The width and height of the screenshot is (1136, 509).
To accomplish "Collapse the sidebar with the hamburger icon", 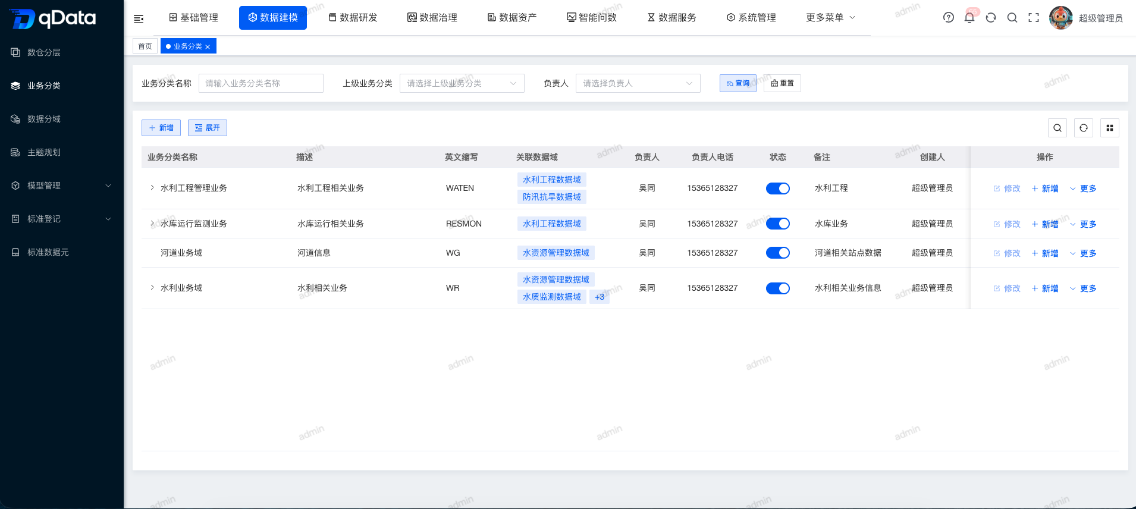I will click(x=139, y=18).
